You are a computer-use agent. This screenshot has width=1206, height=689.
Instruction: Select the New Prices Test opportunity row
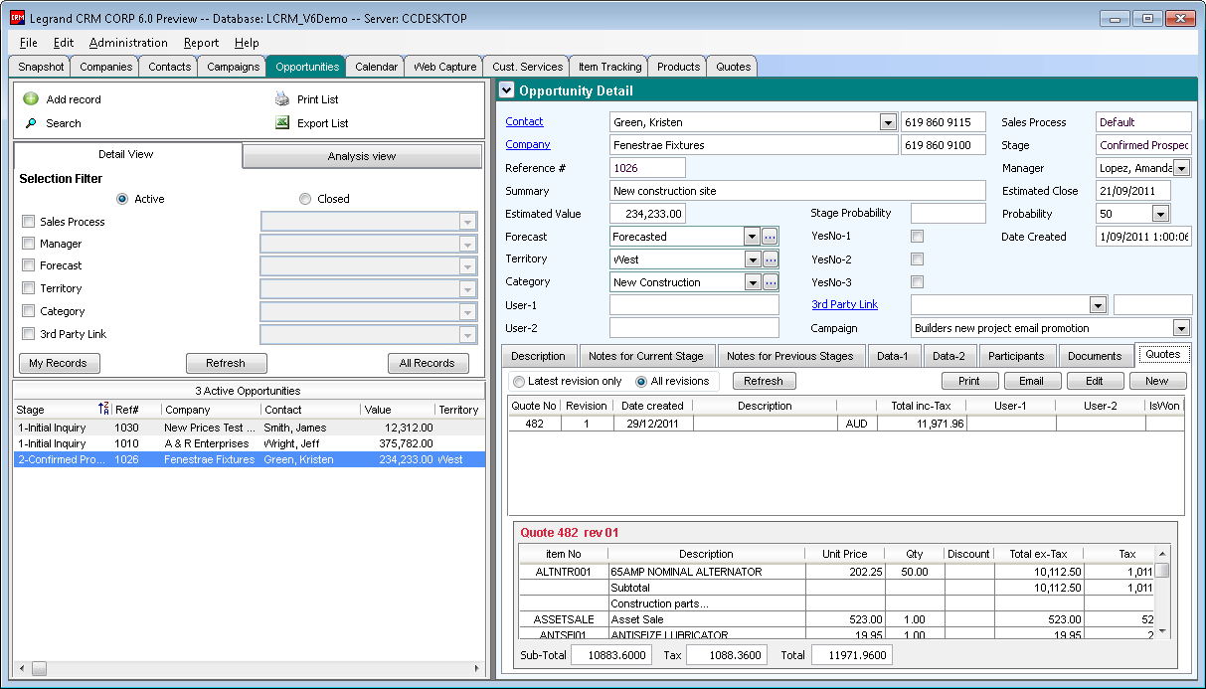249,428
